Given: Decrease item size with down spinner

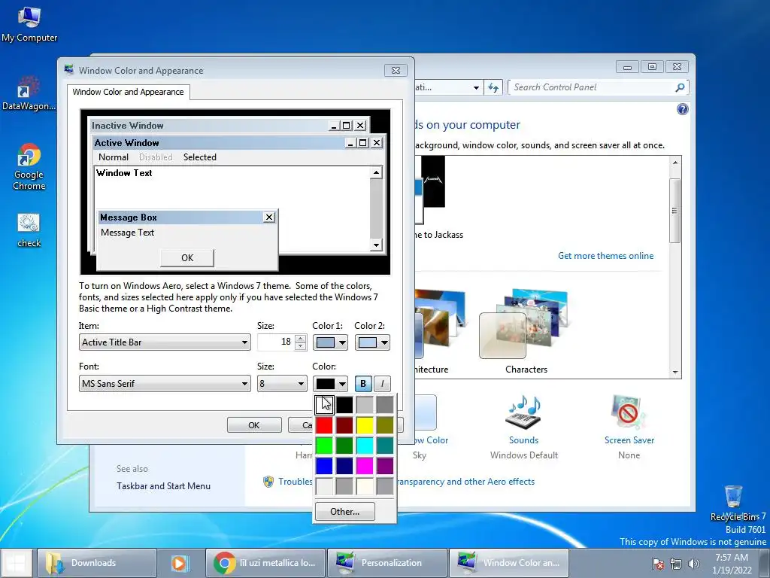Looking at the screenshot, I should [301, 346].
